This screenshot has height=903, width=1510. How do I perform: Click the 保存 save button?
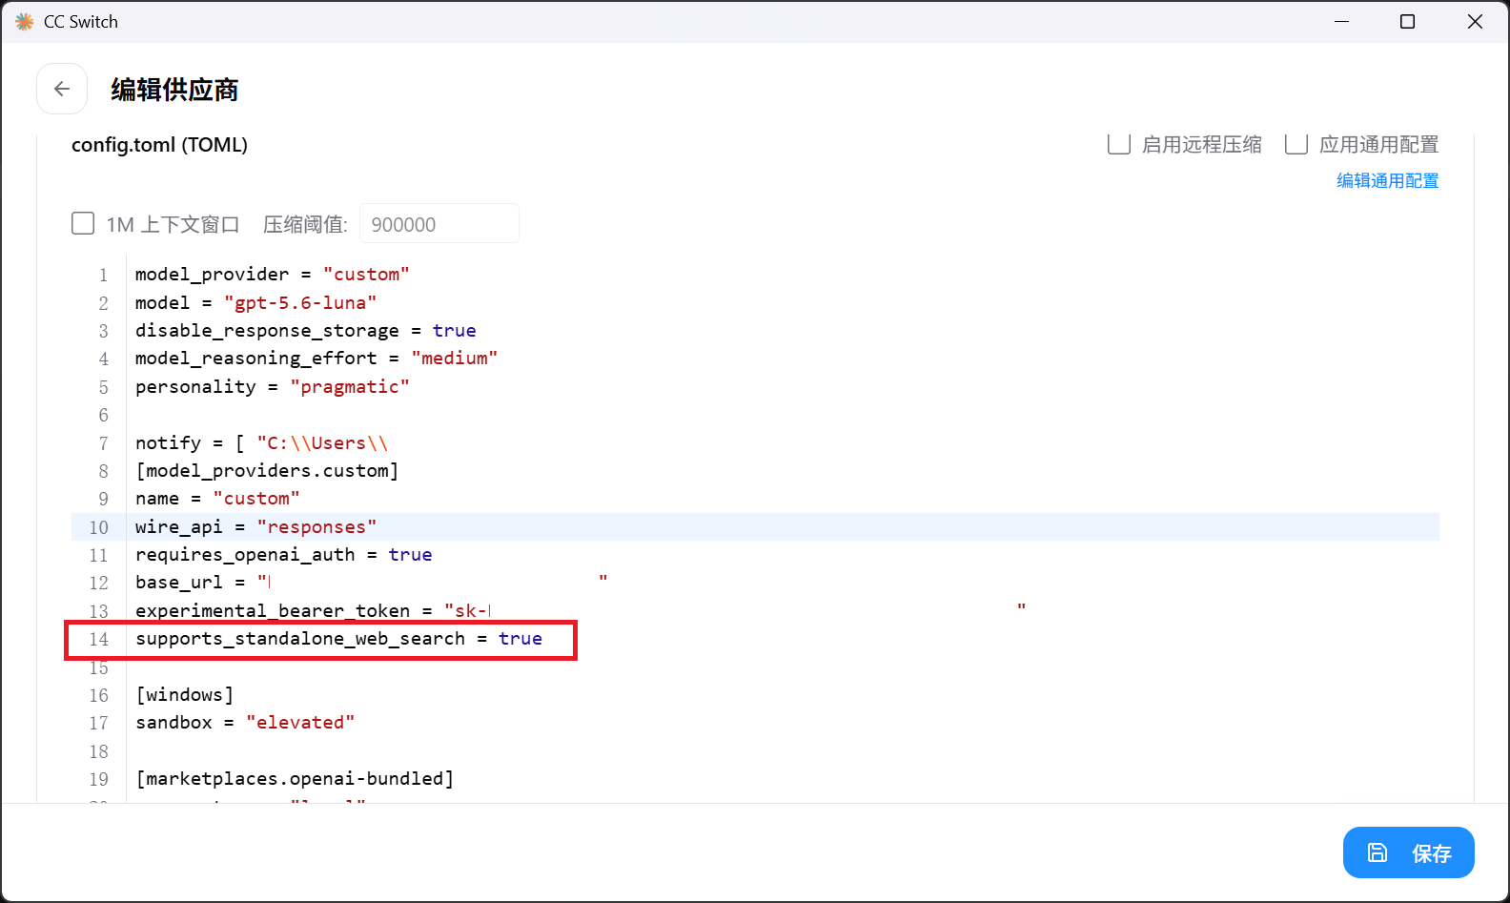[1408, 852]
